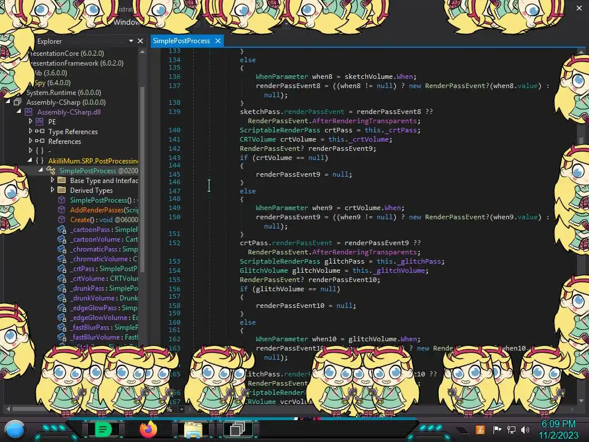Select the _edgeGlowVolume field entry
This screenshot has width=589, height=442.
click(104, 317)
